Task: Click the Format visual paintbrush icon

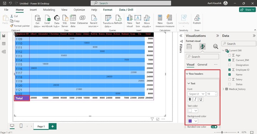Action: [202, 46]
